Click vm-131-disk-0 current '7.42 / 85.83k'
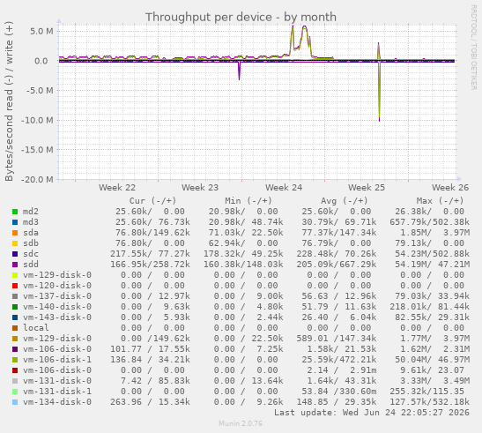This screenshot has height=433, width=482. point(155,381)
